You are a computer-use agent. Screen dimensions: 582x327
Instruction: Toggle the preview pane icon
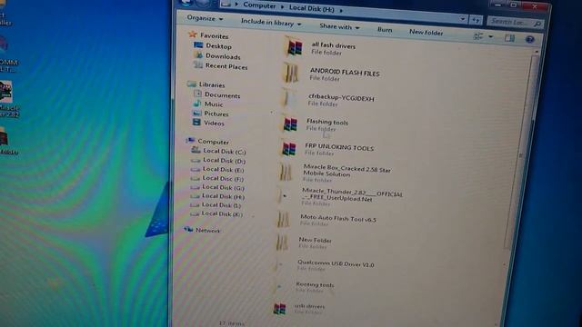pos(509,38)
